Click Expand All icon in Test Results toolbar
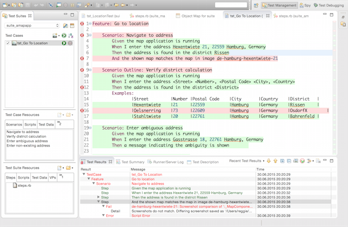The image size is (348, 227). pyautogui.click(x=282, y=161)
